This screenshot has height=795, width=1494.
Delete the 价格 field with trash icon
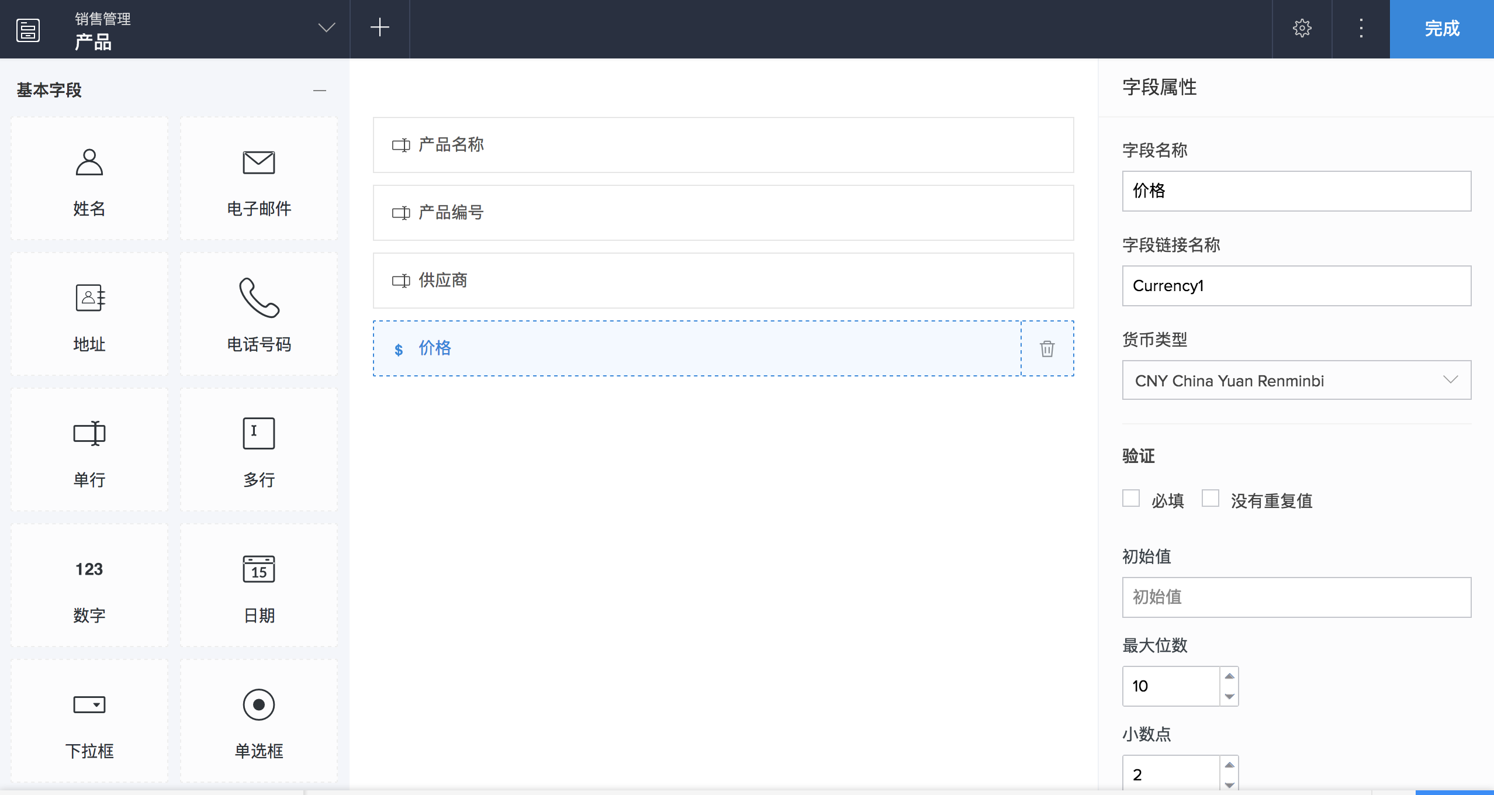coord(1047,349)
